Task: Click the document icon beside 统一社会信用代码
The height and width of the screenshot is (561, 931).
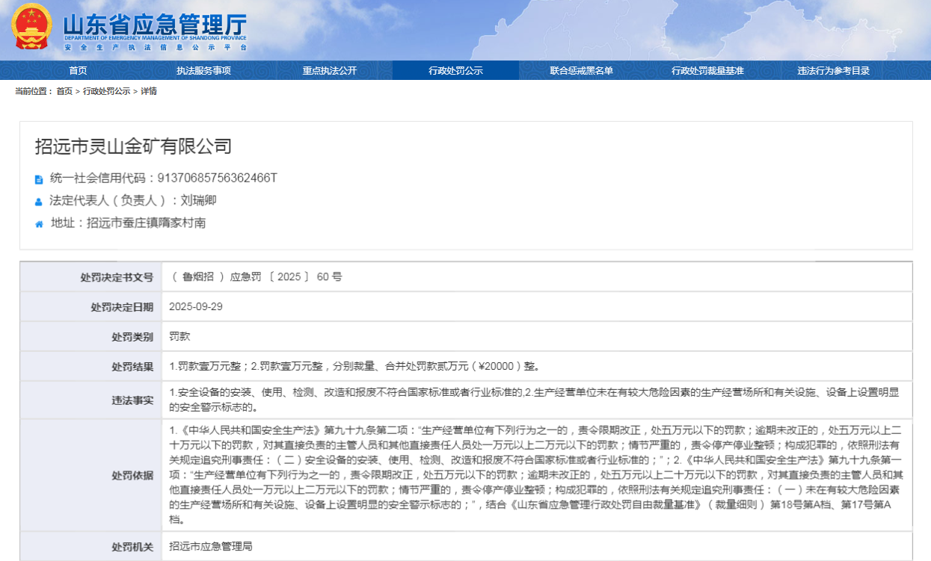Action: click(39, 179)
